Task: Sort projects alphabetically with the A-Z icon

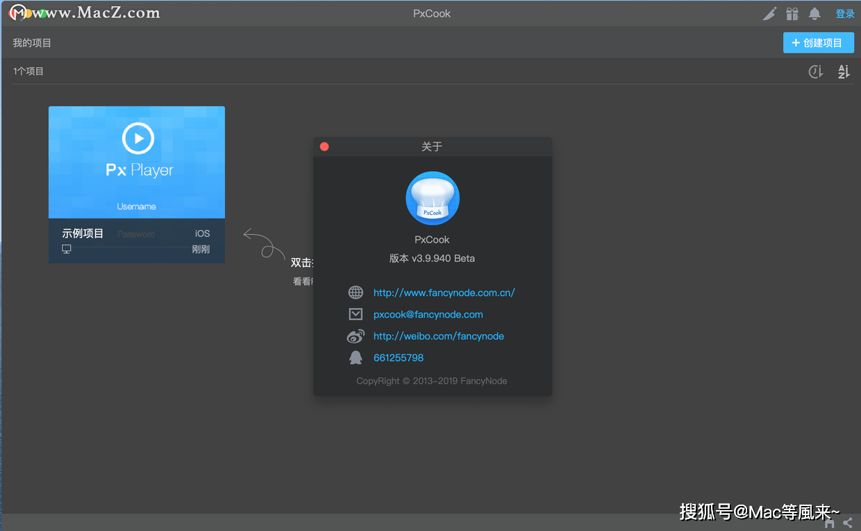Action: pyautogui.click(x=843, y=71)
